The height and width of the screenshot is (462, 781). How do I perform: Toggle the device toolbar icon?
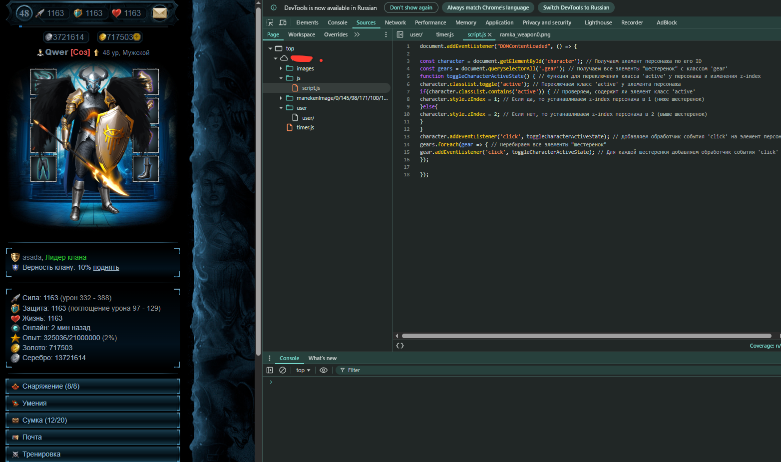pyautogui.click(x=283, y=22)
